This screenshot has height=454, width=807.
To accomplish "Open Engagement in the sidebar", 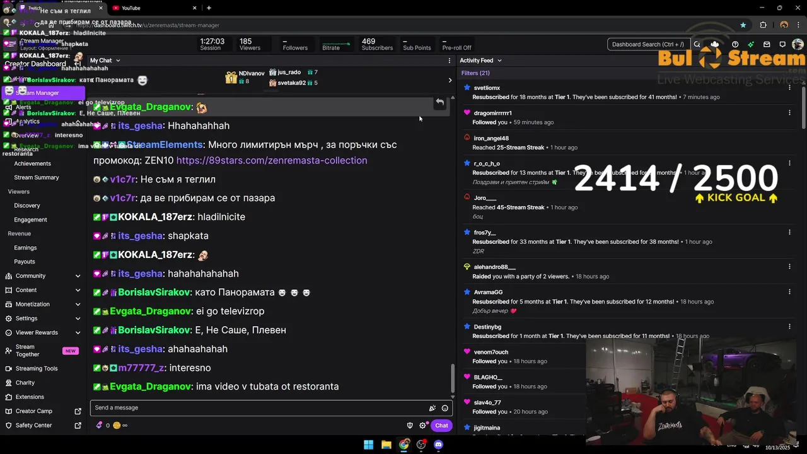I will tap(30, 220).
